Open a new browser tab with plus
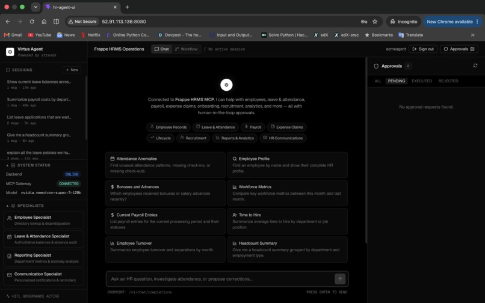Image resolution: width=485 pixels, height=303 pixels. click(x=127, y=7)
